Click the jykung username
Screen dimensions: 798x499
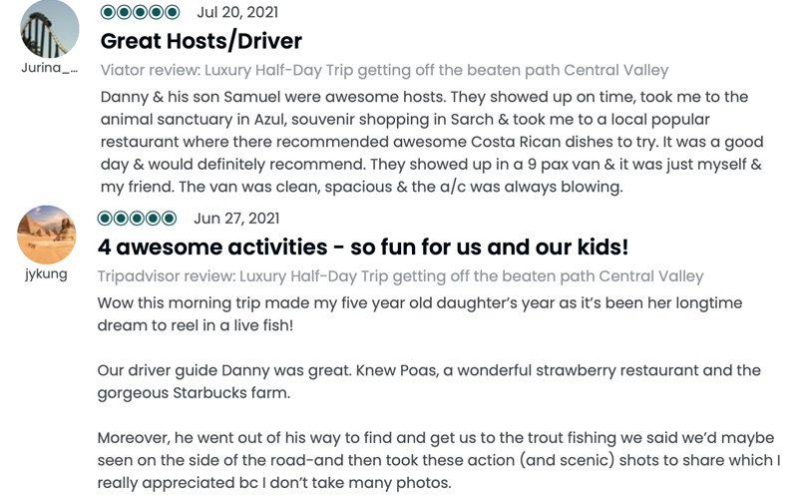point(46,273)
